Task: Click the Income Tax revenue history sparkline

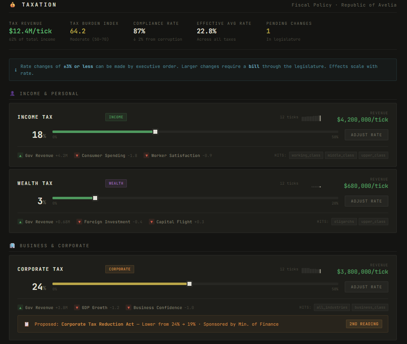Action: pyautogui.click(x=311, y=118)
